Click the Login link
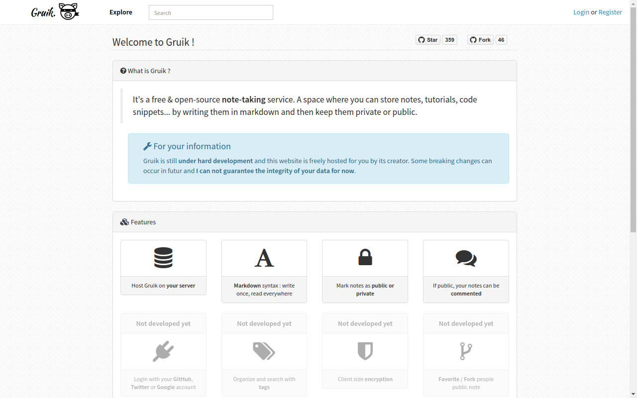 tap(581, 12)
